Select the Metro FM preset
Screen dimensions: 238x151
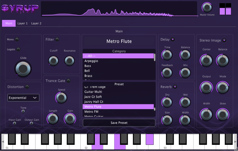pos(118,112)
